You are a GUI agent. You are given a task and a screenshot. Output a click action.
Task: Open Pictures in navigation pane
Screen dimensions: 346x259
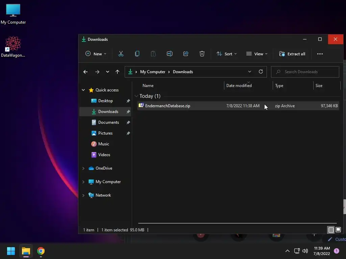tap(105, 133)
